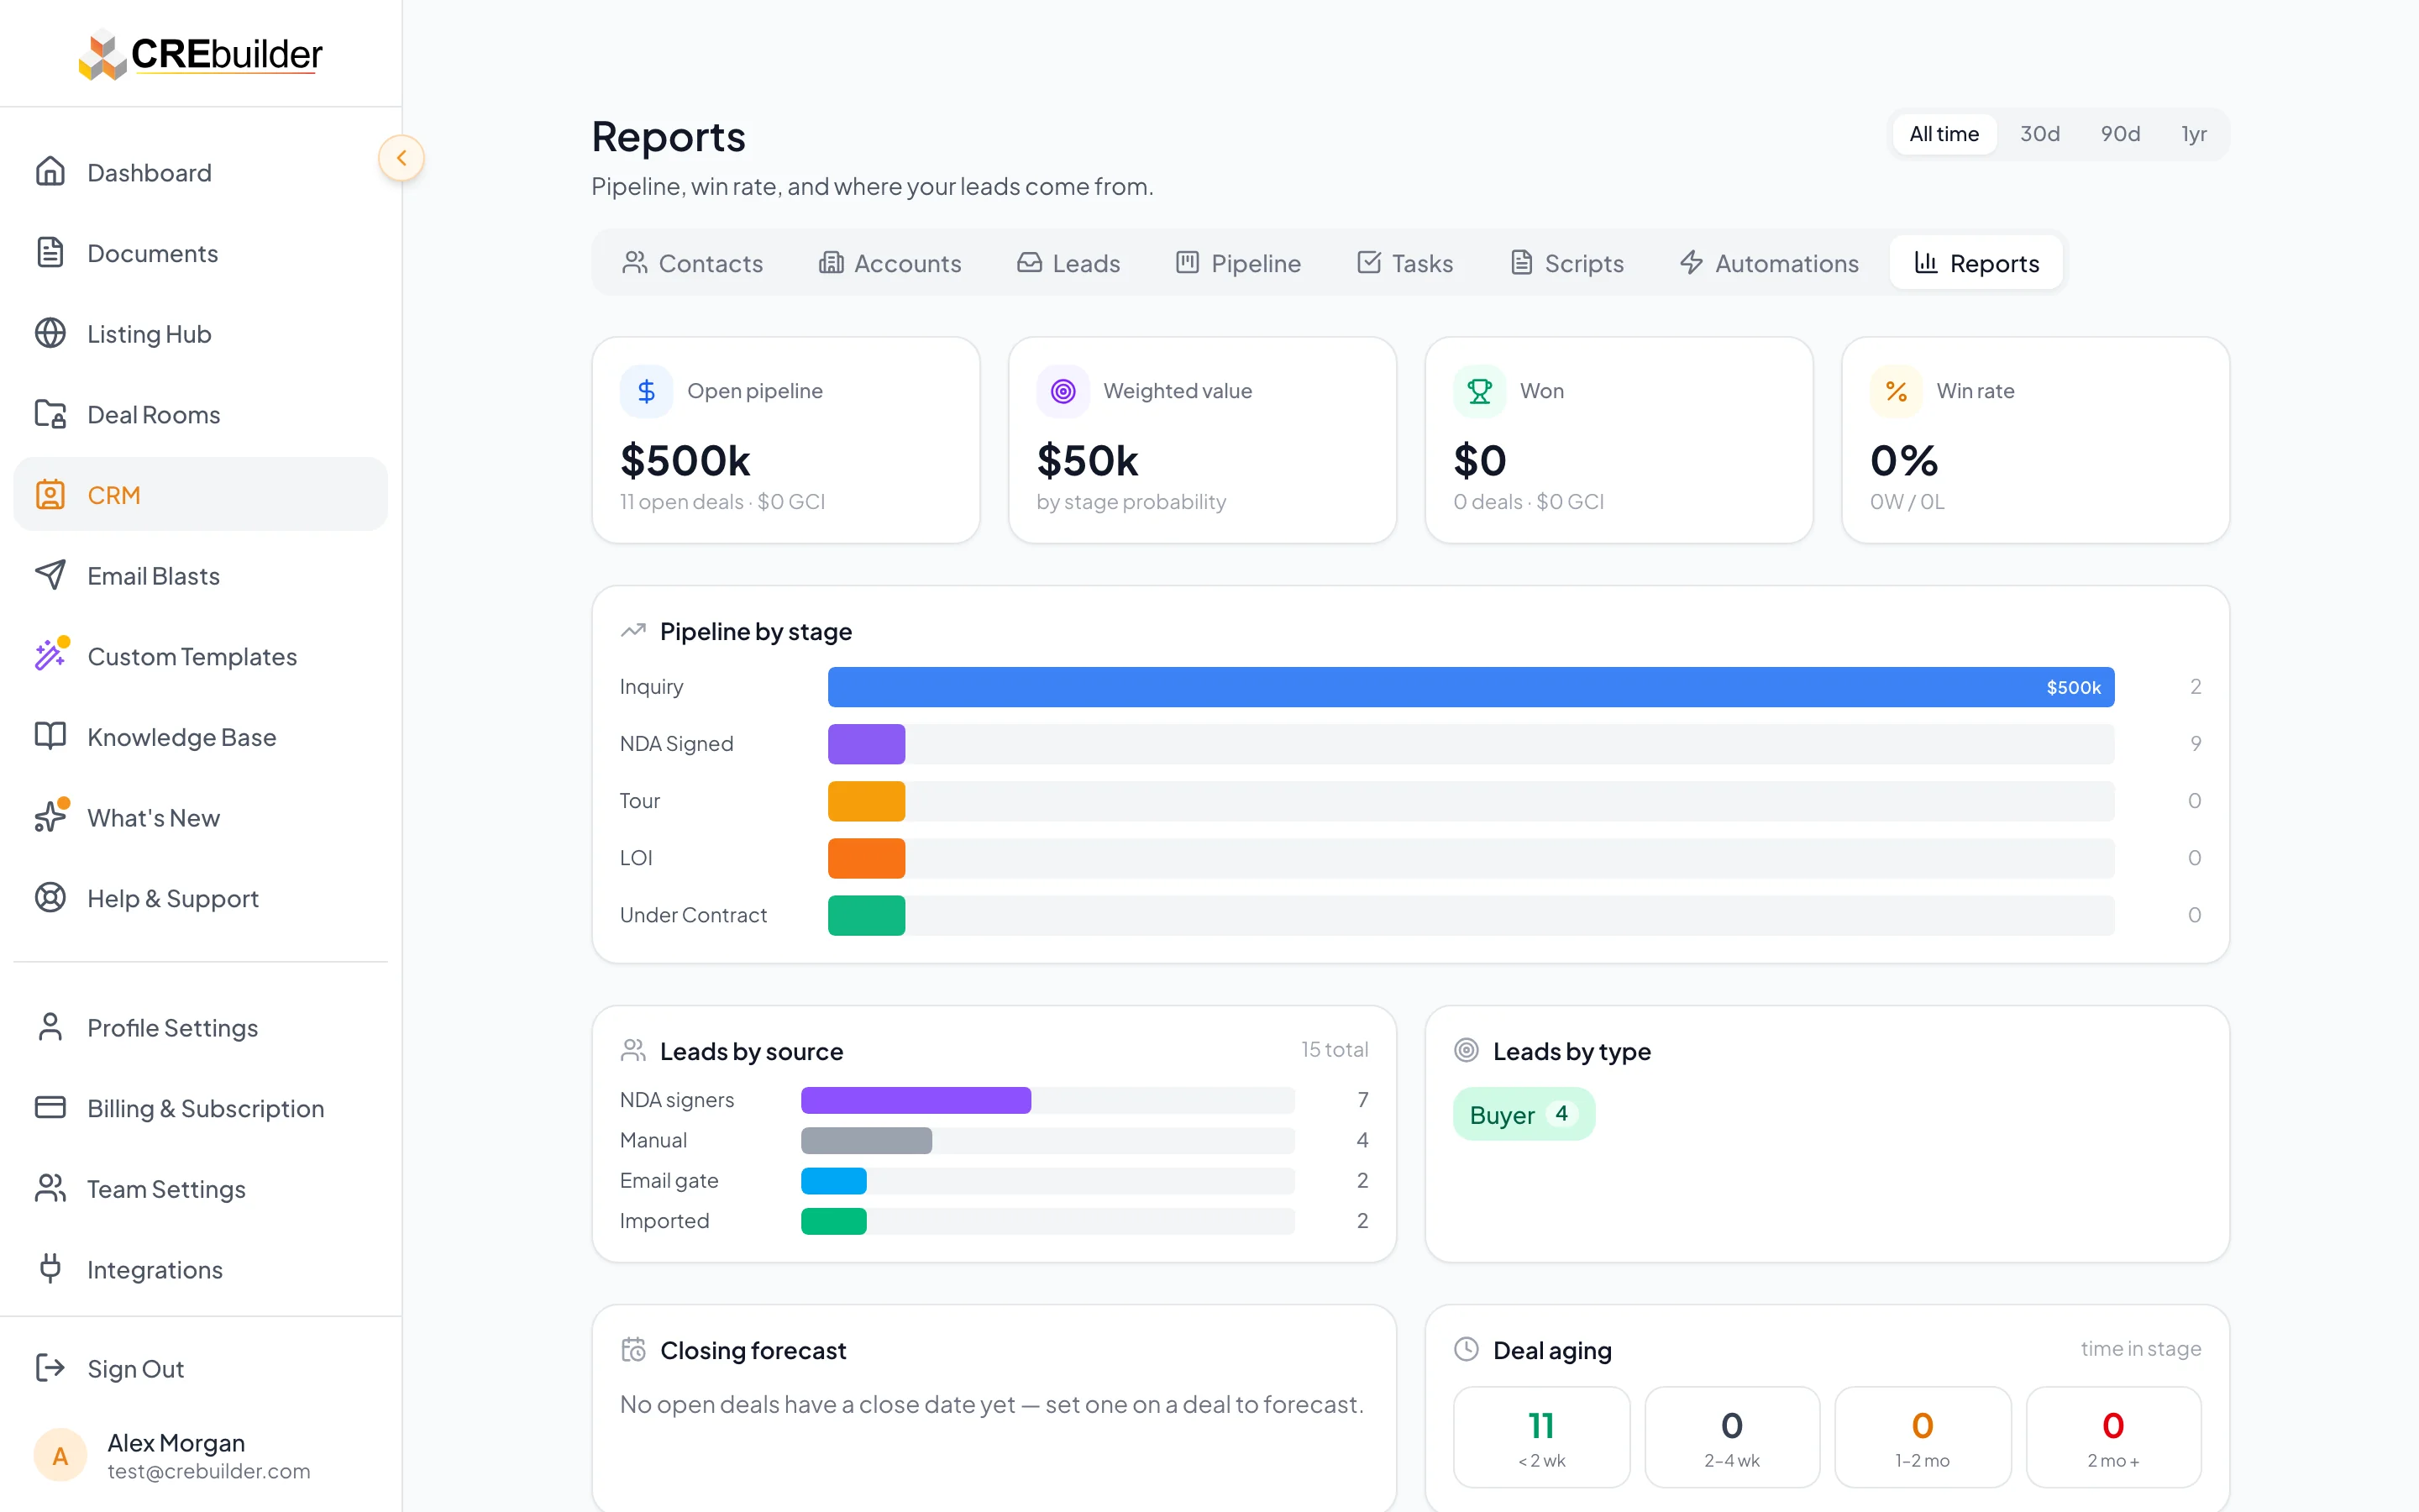Click the "0W / 0L" win rate text
2419x1512 pixels.
click(1907, 501)
